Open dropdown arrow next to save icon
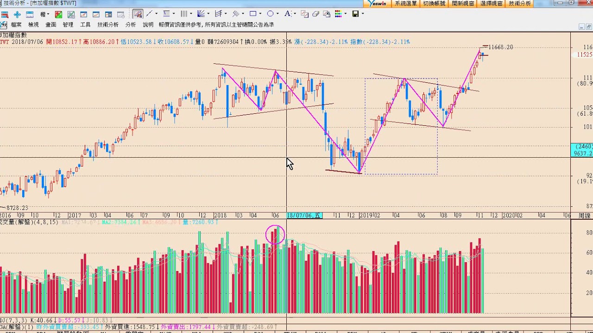 (363, 14)
